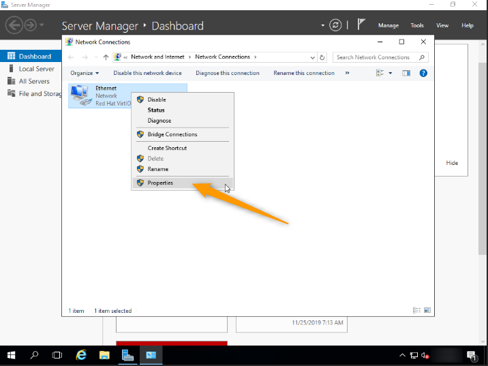Screen dimensions: 488x366
Task: Click Properties in the context menu
Action: (160, 183)
